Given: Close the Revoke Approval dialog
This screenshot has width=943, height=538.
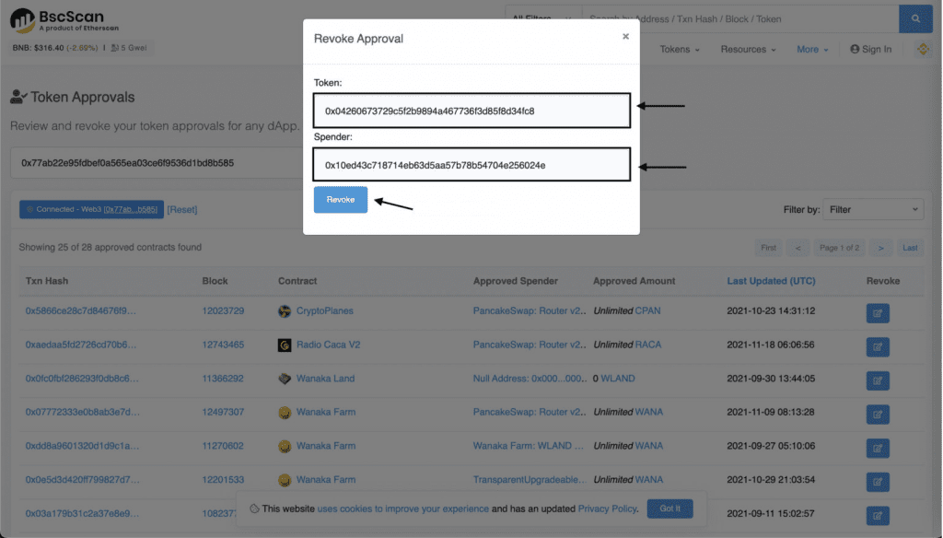Looking at the screenshot, I should point(625,37).
